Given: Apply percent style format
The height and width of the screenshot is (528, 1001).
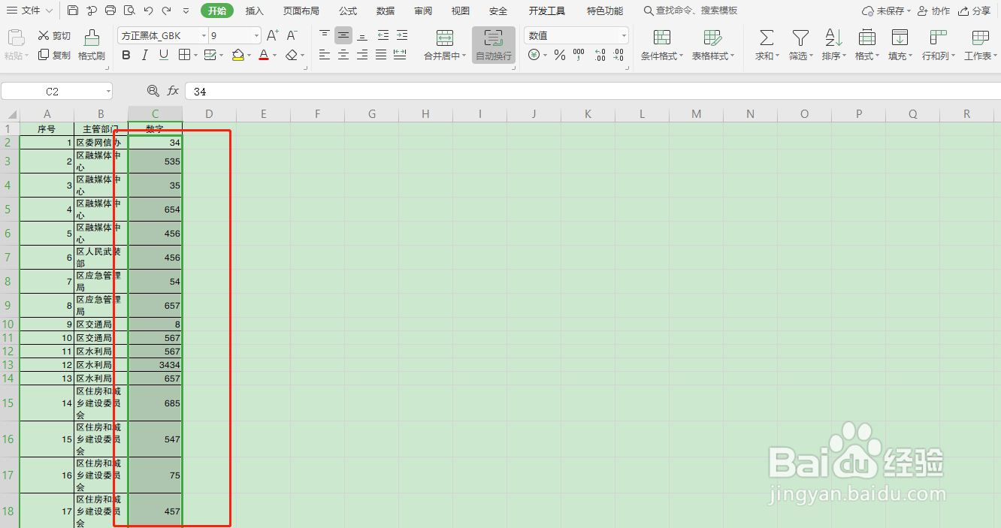Looking at the screenshot, I should pos(559,56).
